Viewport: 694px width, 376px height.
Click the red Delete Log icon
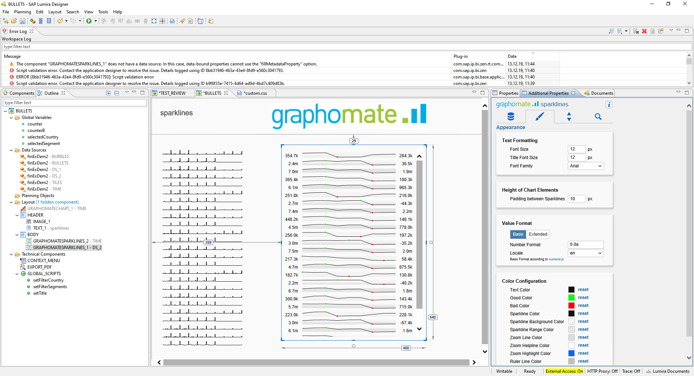[x=644, y=31]
